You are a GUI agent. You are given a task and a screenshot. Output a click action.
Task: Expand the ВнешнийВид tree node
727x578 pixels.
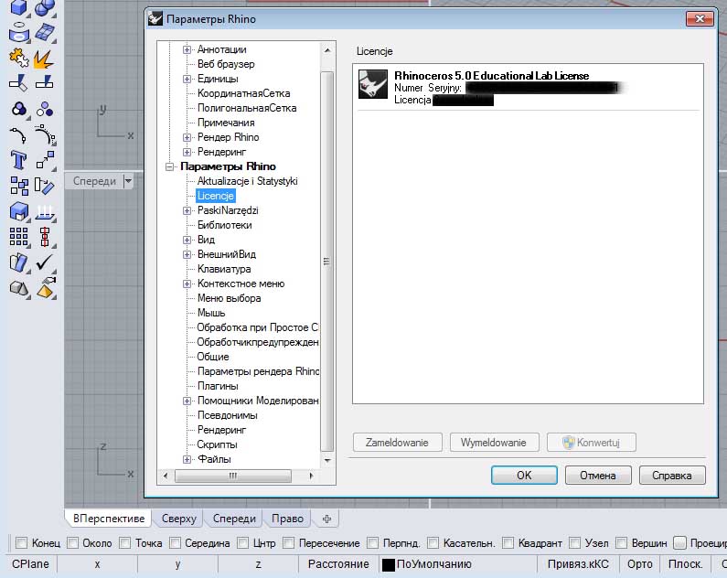(x=187, y=254)
